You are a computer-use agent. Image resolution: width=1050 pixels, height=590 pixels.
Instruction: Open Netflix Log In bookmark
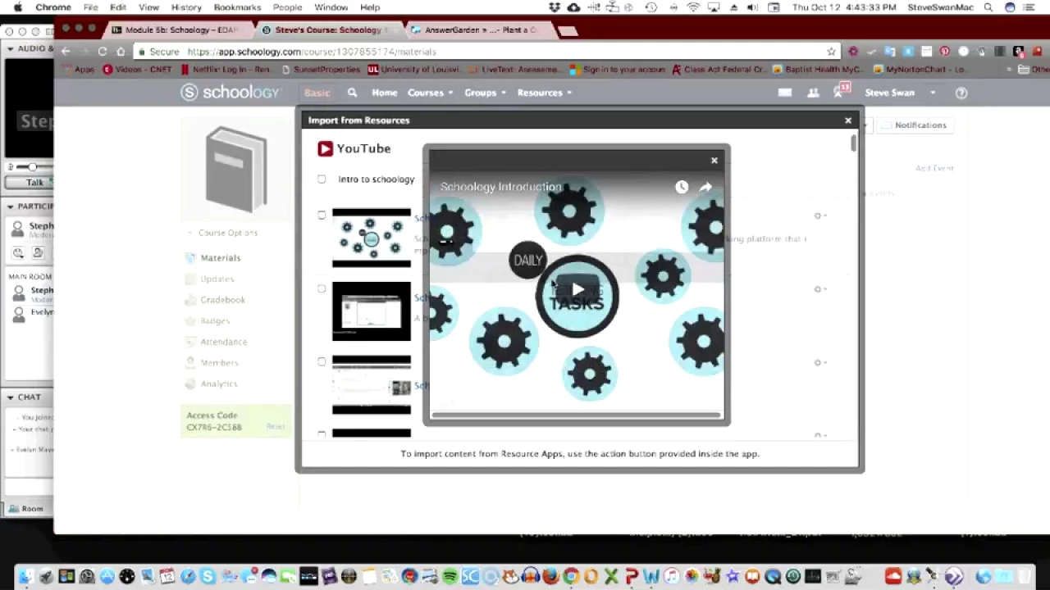point(226,70)
